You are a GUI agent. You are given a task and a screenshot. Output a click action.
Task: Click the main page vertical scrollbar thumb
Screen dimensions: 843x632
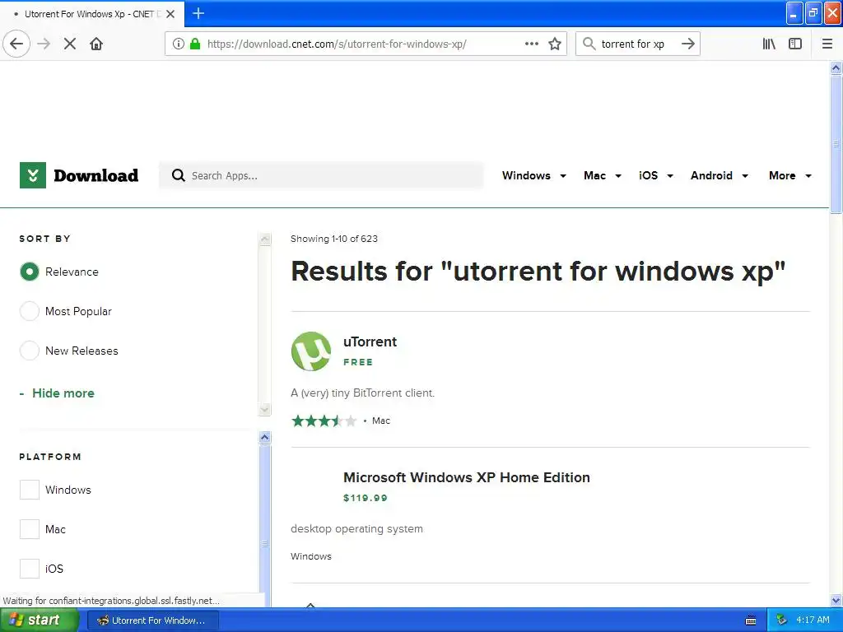tap(836, 144)
